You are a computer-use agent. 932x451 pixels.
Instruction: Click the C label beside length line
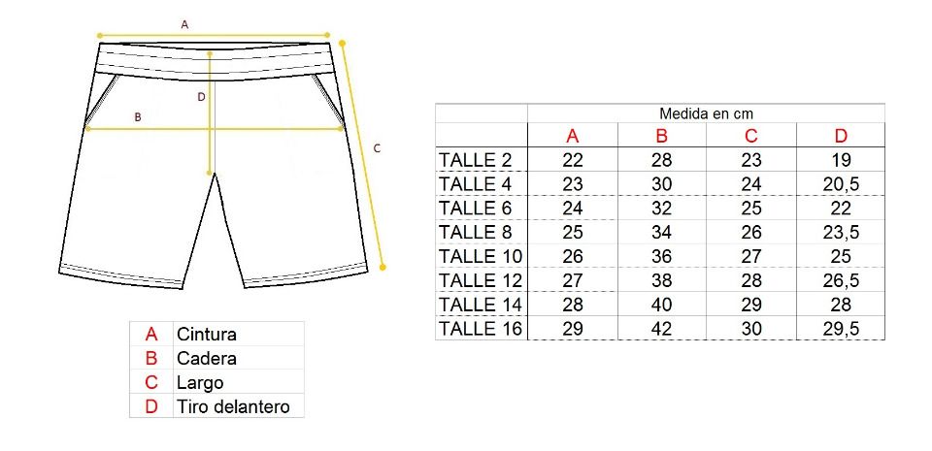pyautogui.click(x=377, y=148)
